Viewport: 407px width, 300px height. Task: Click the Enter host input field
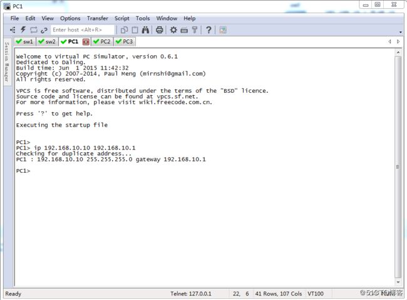pyautogui.click(x=83, y=30)
